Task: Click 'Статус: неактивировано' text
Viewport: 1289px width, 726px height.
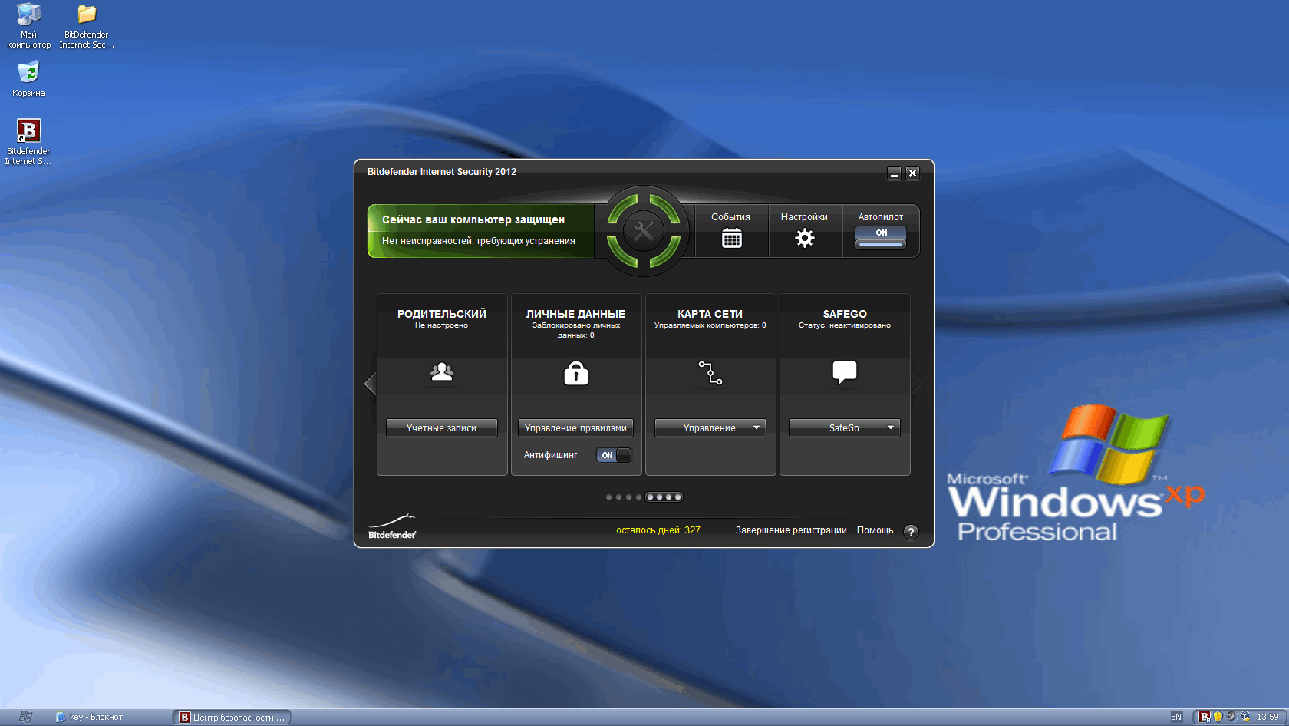Action: click(845, 325)
